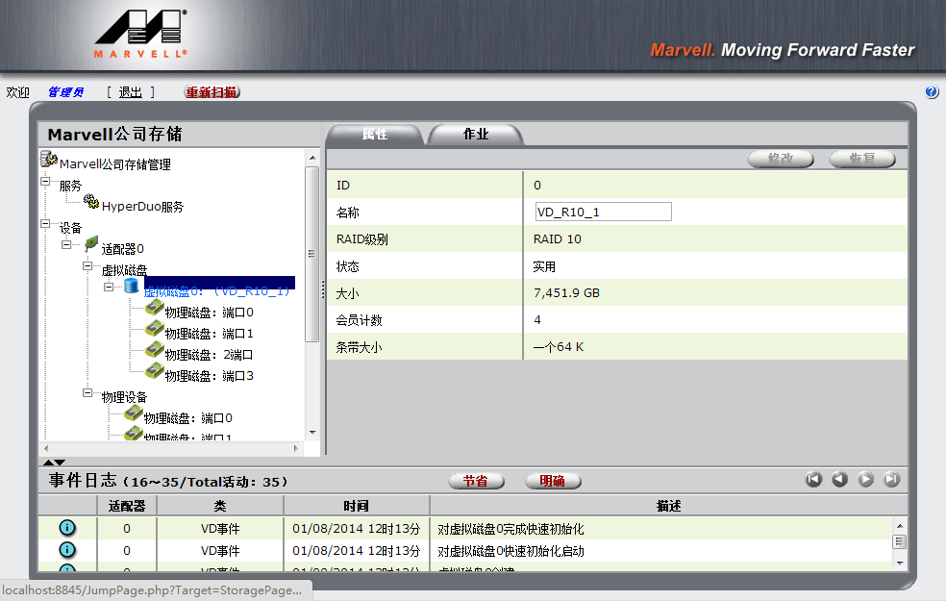Image resolution: width=946 pixels, height=601 pixels.
Task: Click the 修改 button
Action: [781, 159]
